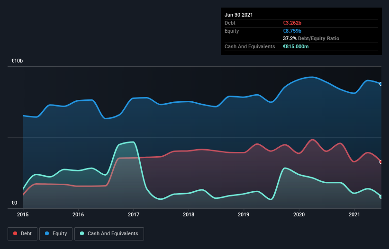This screenshot has height=249, width=389.
Task: Click the Cash And Equivalents tooltip label
Action: click(x=250, y=46)
